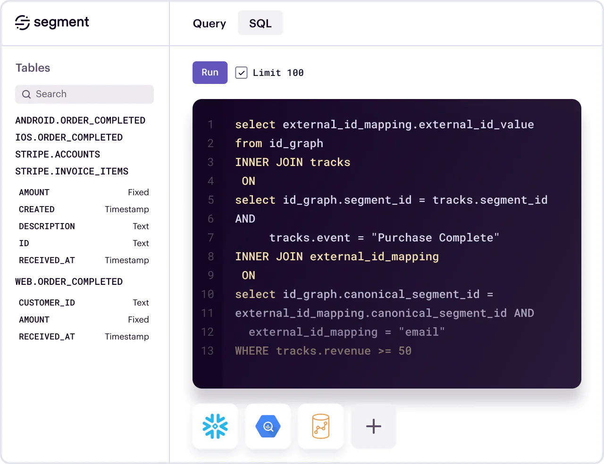Click the magnifier icon in search
This screenshot has height=464, width=604.
click(x=26, y=94)
